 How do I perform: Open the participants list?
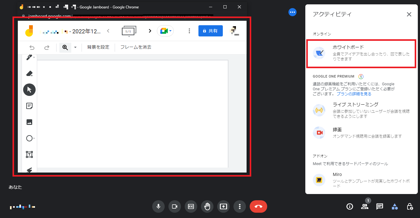tap(365, 206)
